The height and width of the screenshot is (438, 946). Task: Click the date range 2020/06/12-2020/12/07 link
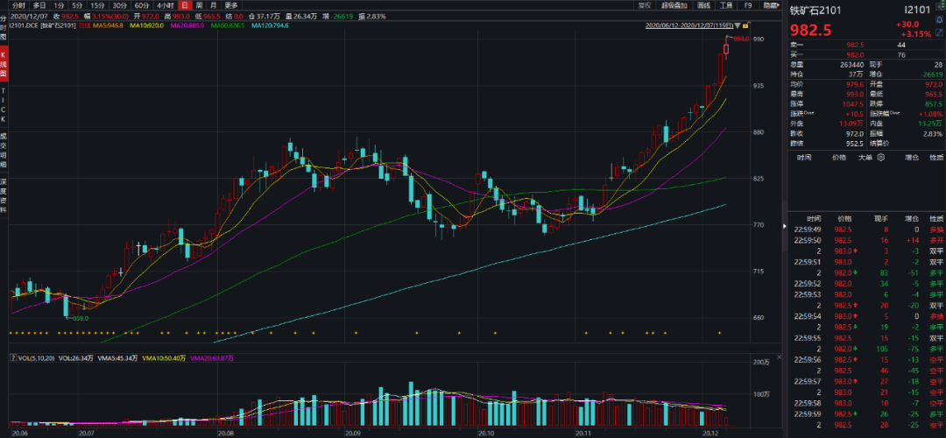pyautogui.click(x=689, y=26)
